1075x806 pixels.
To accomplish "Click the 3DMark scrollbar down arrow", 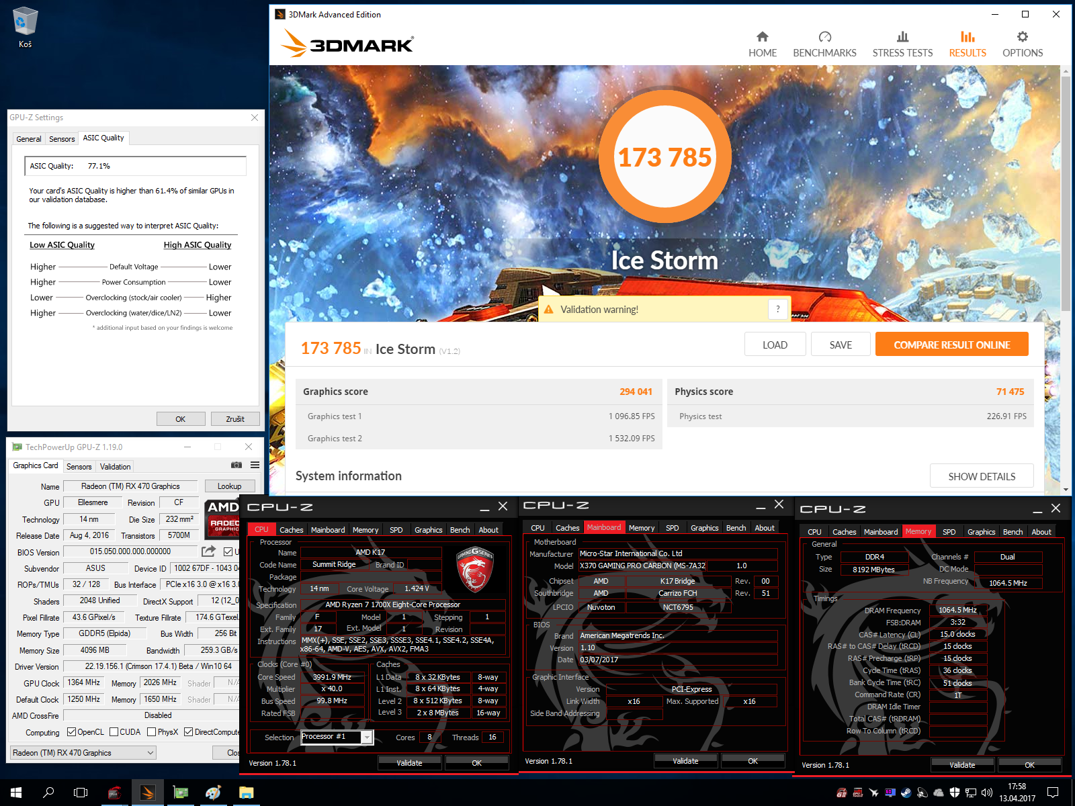I will tap(1066, 490).
